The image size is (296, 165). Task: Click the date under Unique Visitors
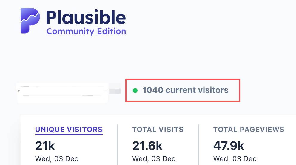(57, 159)
